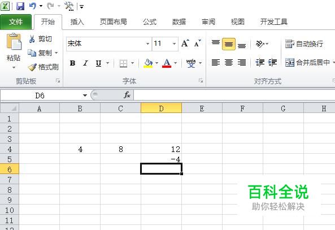The image size is (335, 230).
Task: Switch to the Insert (插入) tab
Action: (x=77, y=22)
